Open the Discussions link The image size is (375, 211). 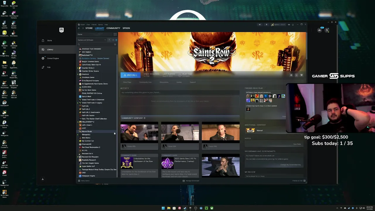[164, 82]
